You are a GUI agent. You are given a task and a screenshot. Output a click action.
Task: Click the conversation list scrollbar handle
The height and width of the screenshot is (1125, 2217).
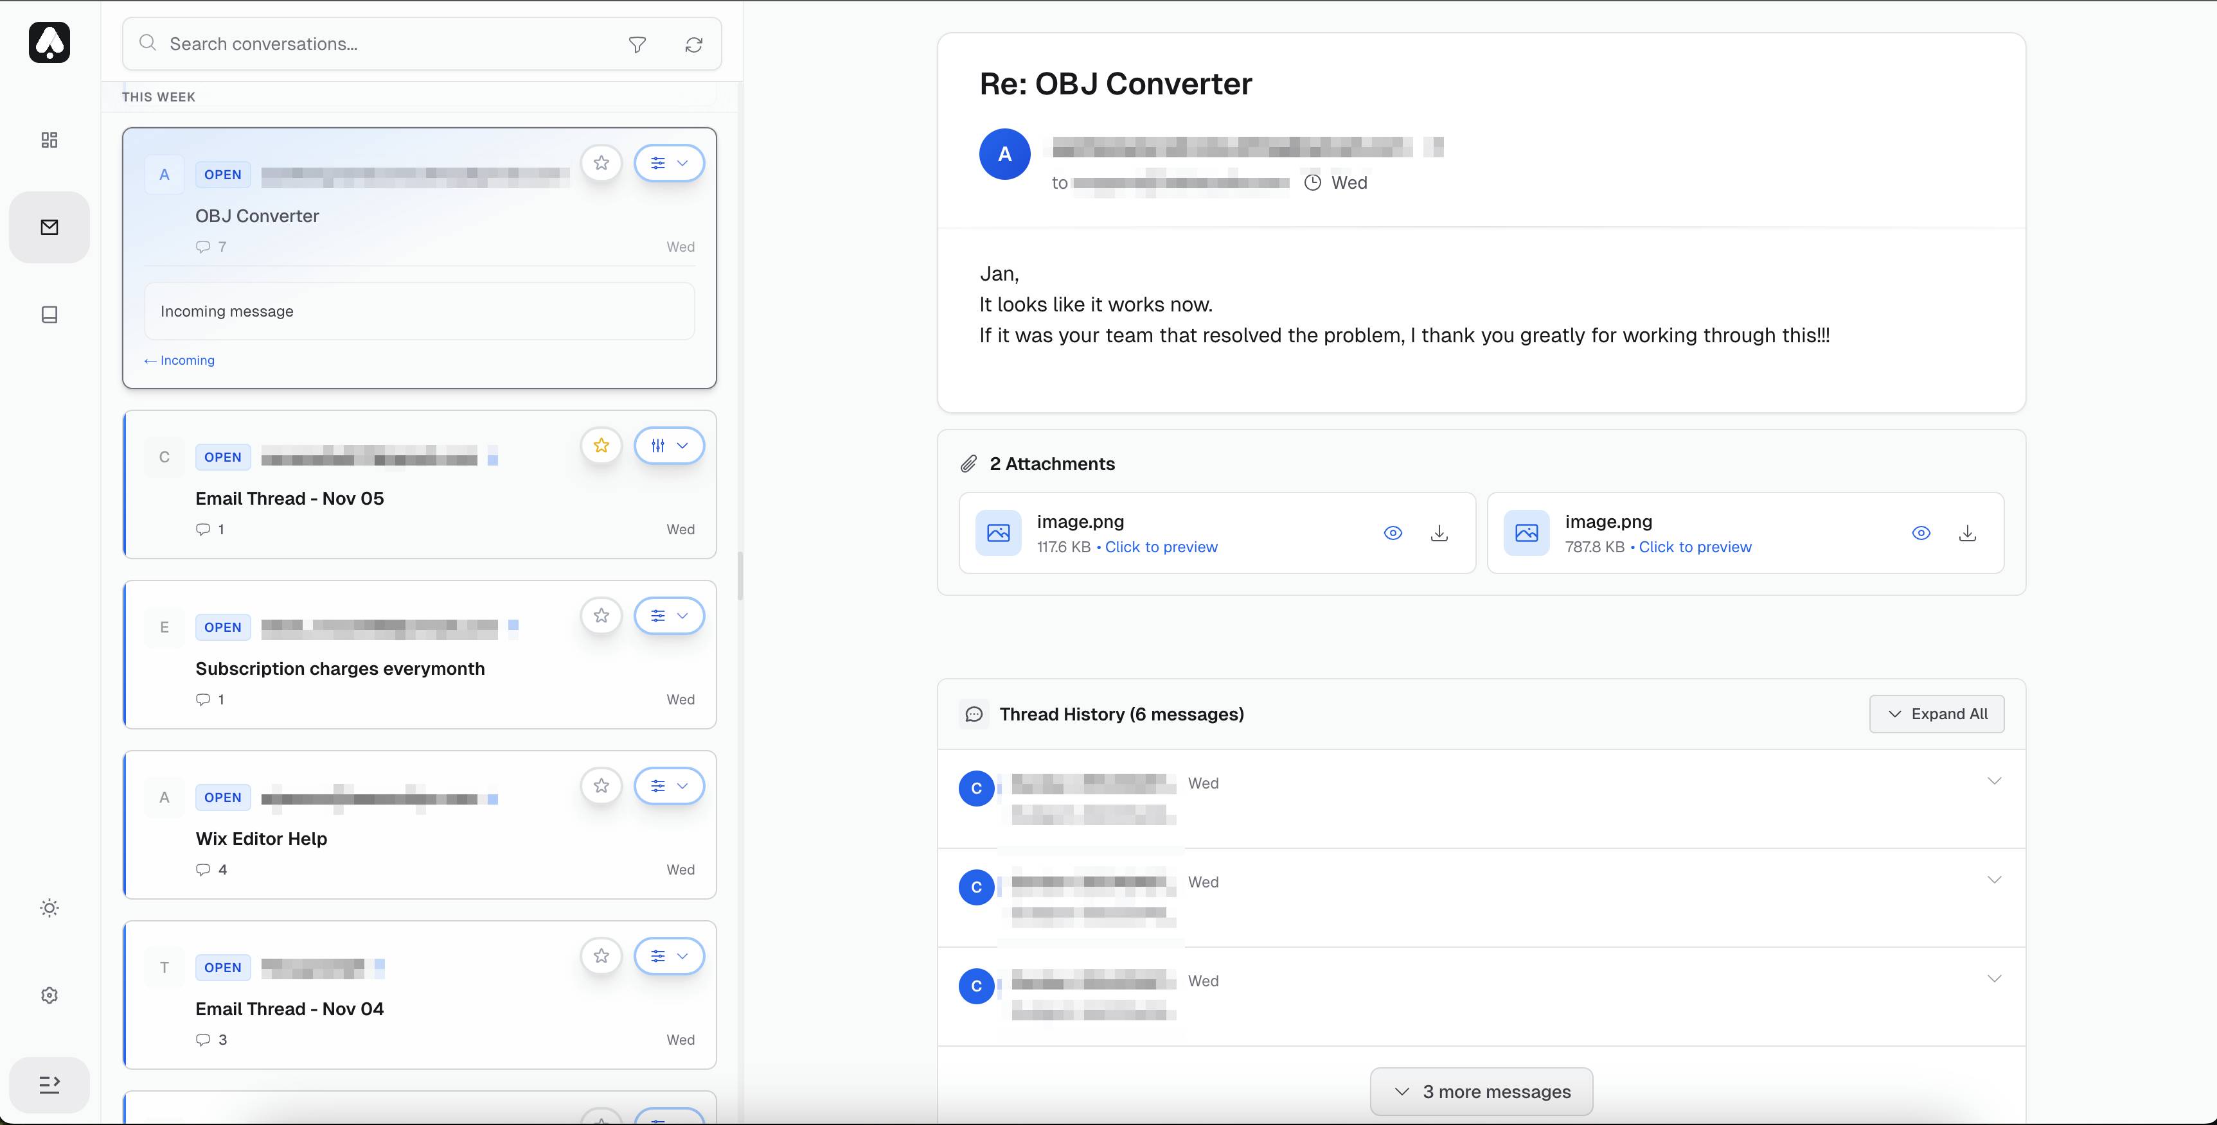tap(740, 576)
